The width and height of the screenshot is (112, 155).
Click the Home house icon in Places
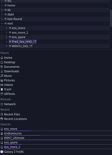point(2,58)
